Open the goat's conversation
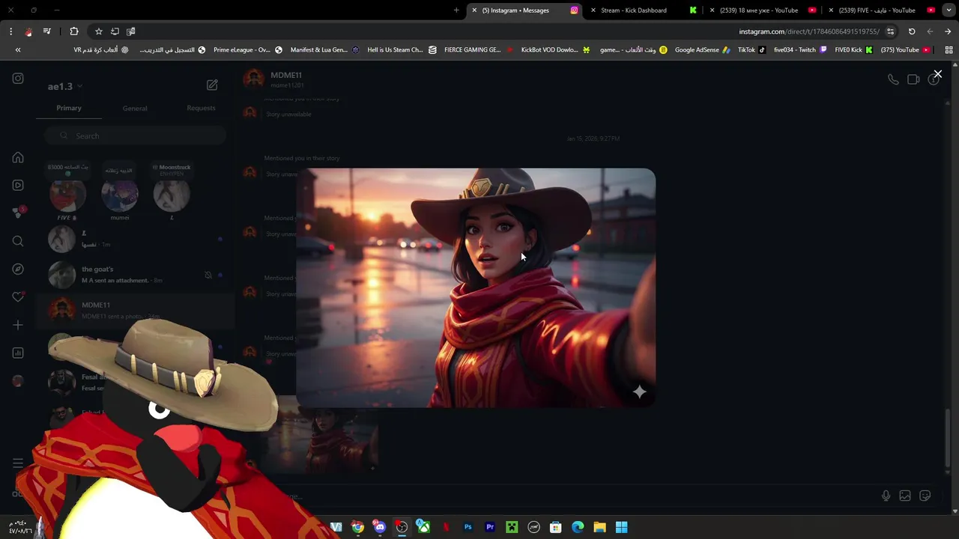 [x=135, y=275]
